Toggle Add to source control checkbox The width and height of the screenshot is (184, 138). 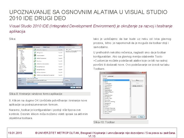(x=65, y=85)
